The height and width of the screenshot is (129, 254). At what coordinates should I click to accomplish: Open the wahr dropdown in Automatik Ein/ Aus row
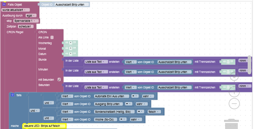tap(148, 96)
